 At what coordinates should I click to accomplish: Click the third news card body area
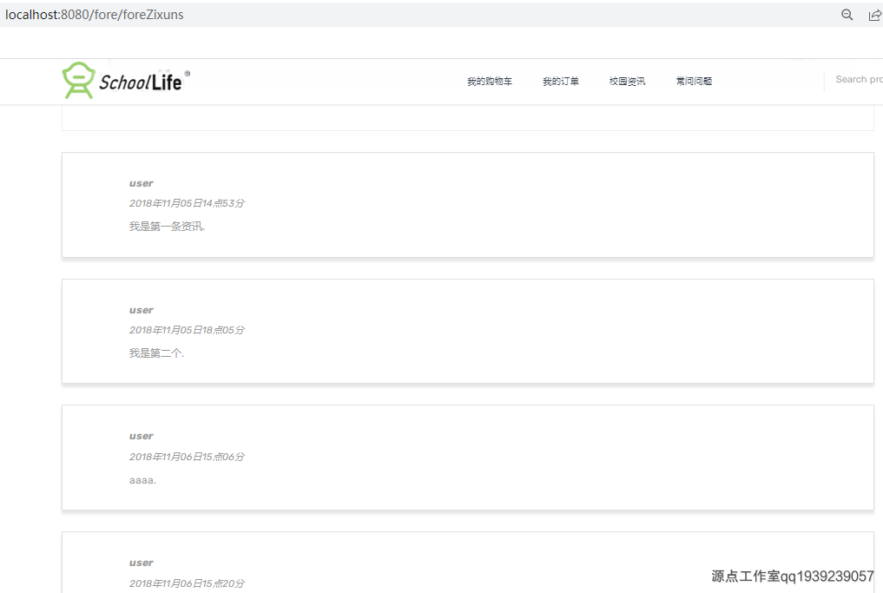pyautogui.click(x=467, y=458)
